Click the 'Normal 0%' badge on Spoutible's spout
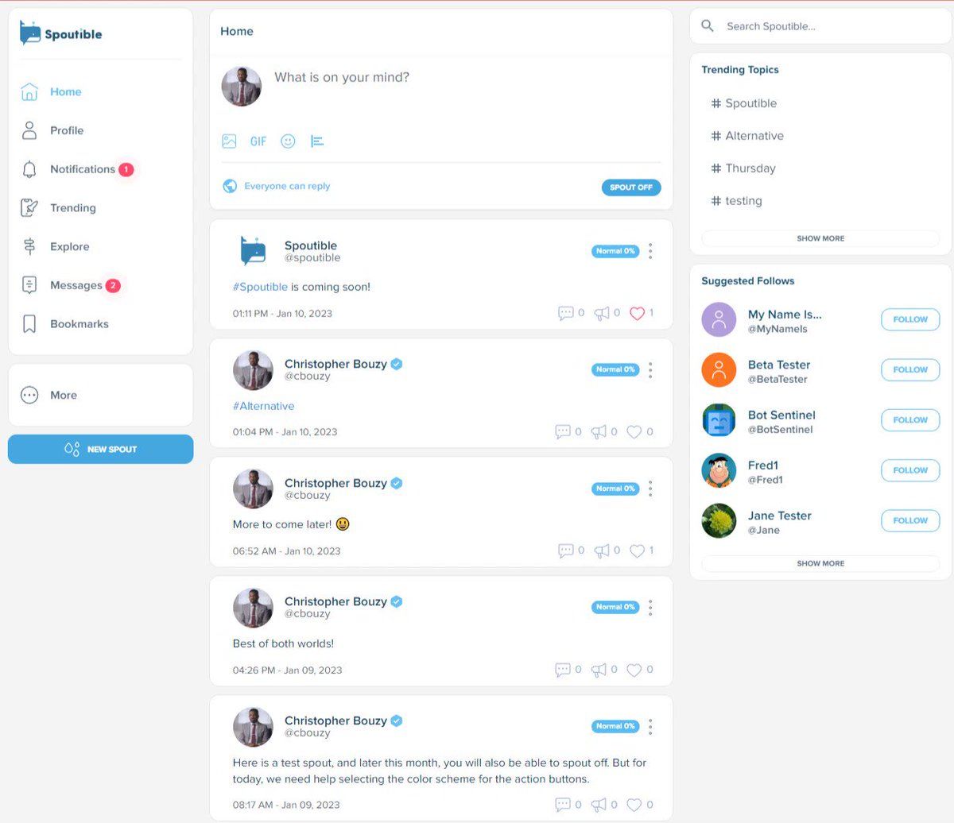Image resolution: width=954 pixels, height=823 pixels. tap(615, 251)
